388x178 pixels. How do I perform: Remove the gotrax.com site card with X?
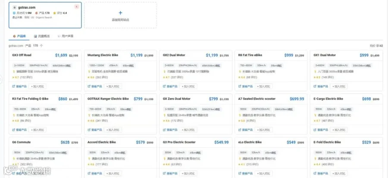(x=77, y=6)
